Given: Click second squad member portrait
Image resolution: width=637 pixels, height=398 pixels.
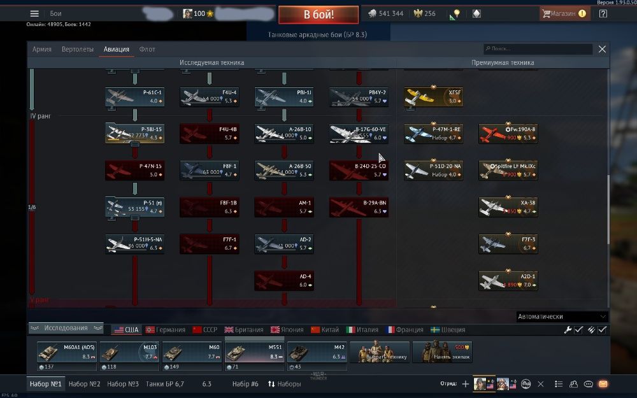Looking at the screenshot, I should coord(503,384).
